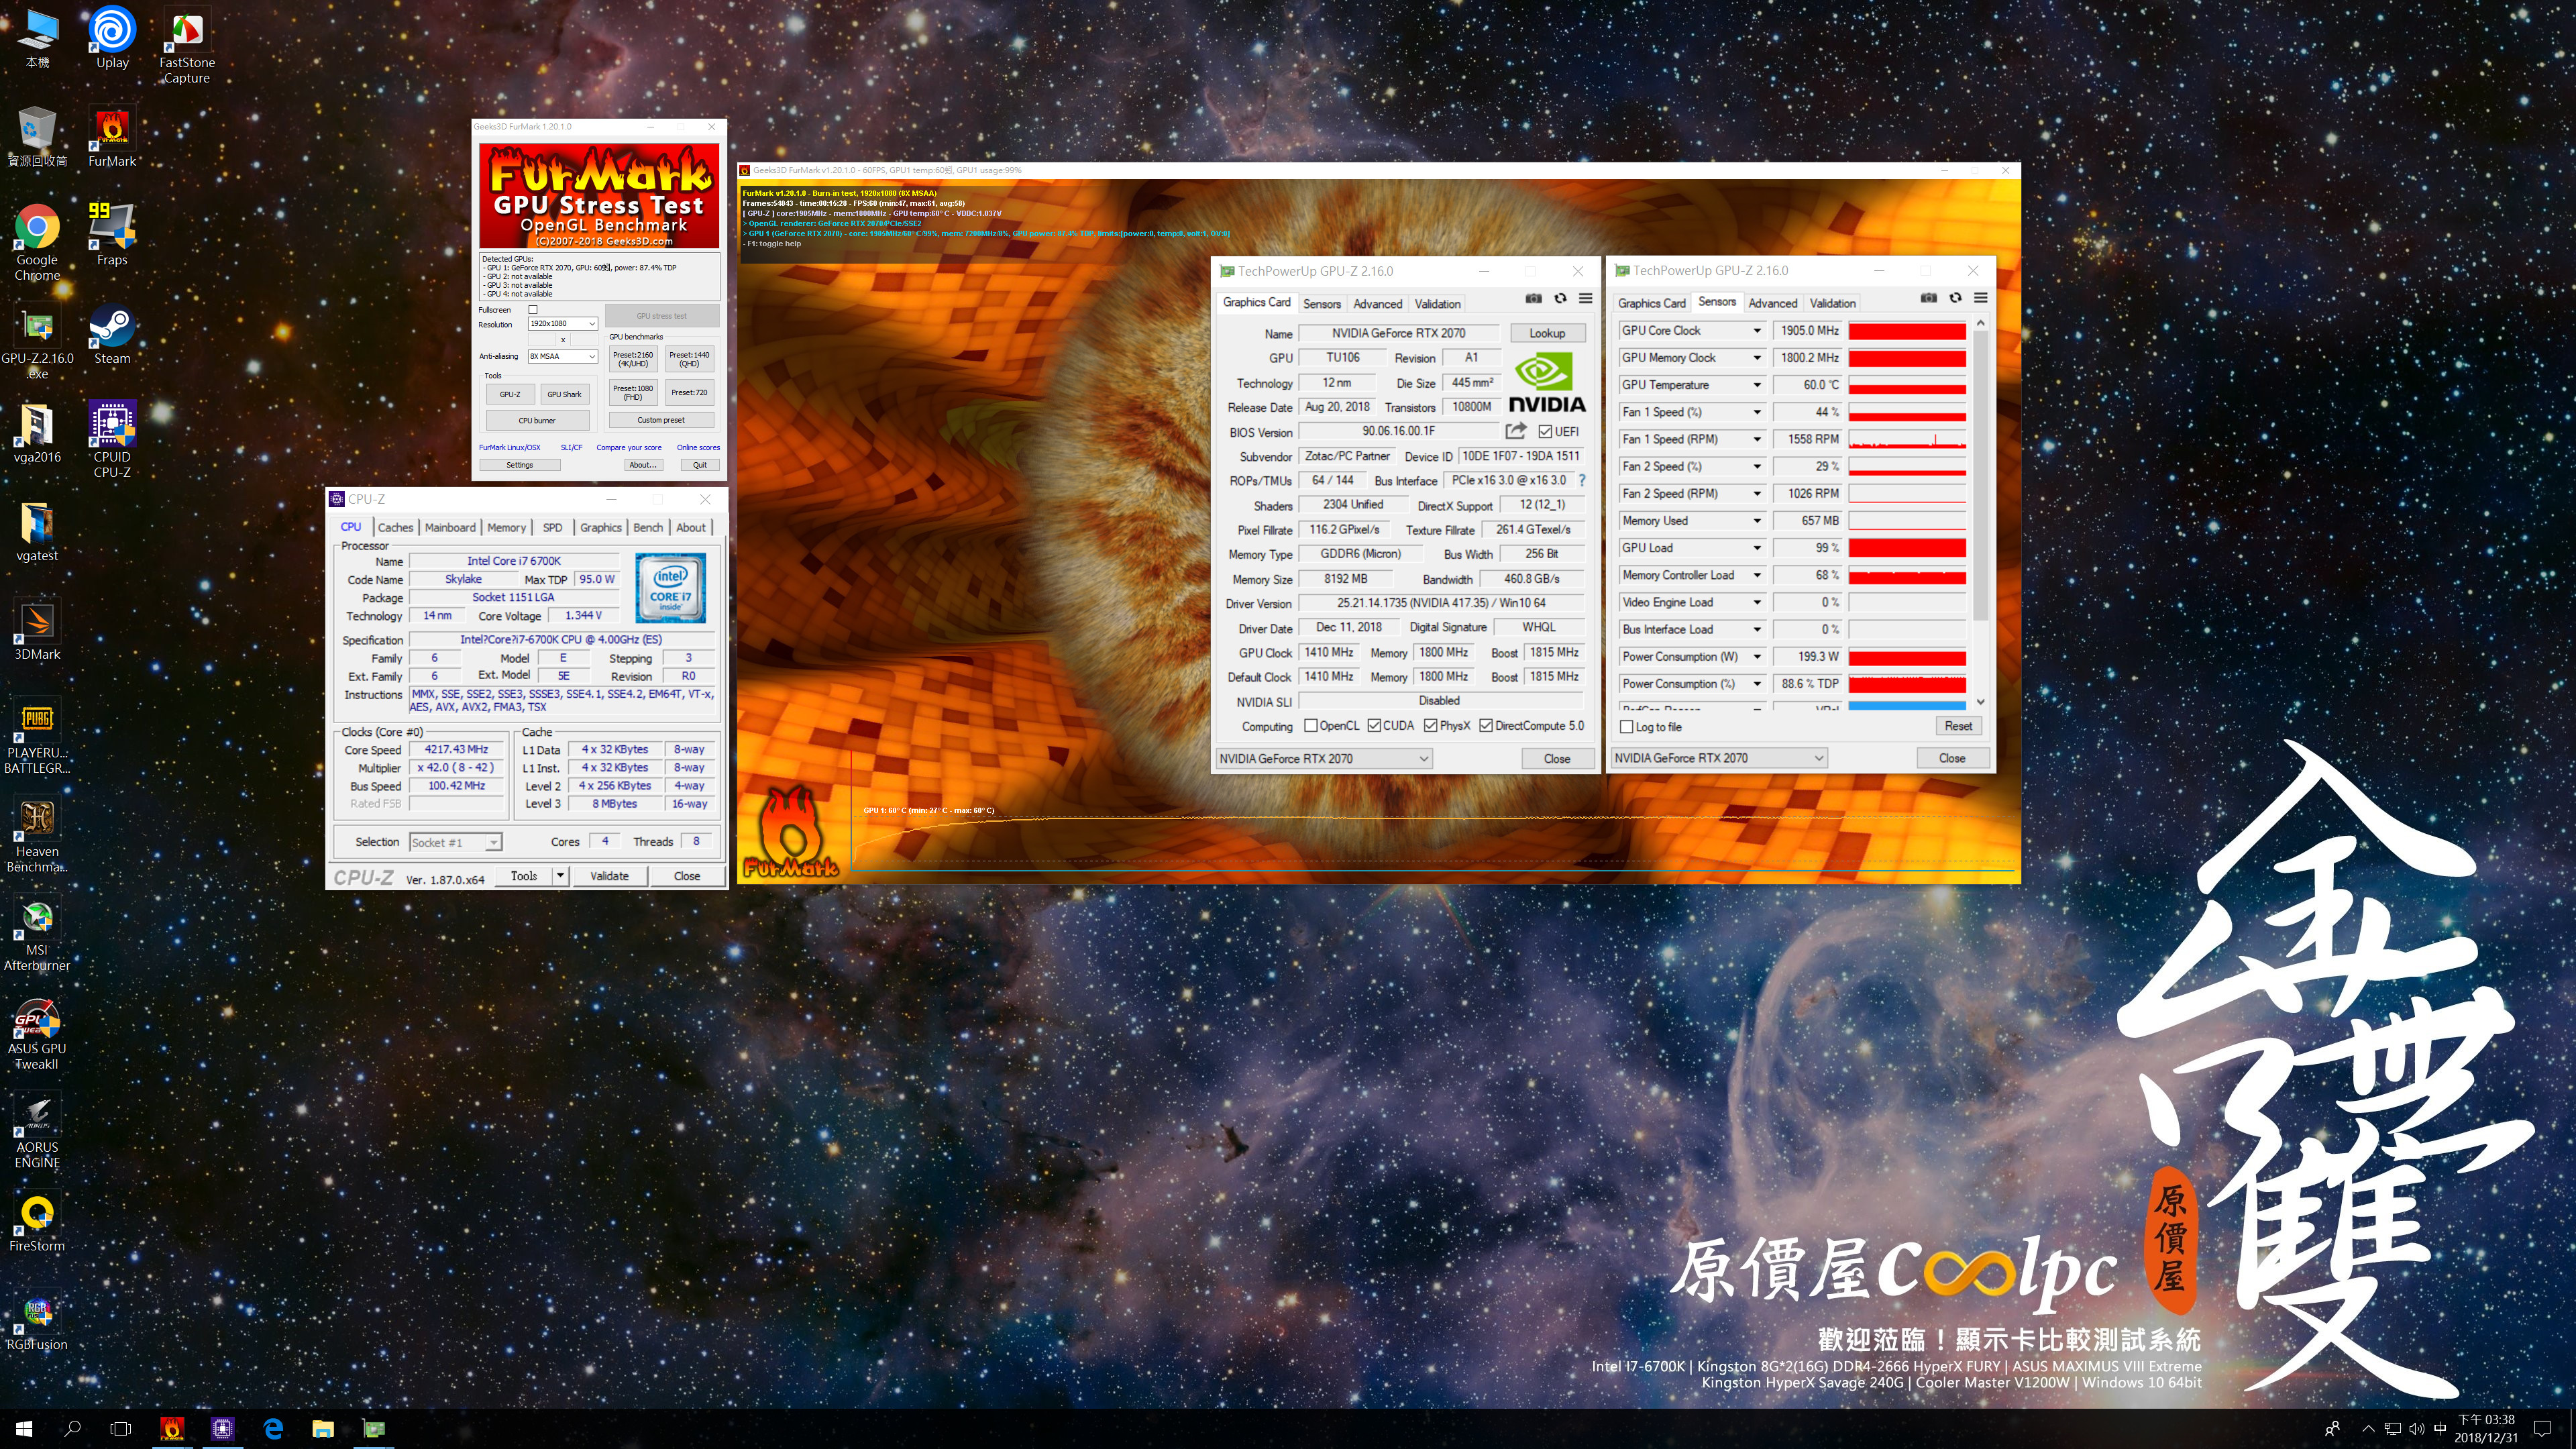2576x1449 pixels.
Task: Open Memory tab in CPU-Z
Action: [x=506, y=527]
